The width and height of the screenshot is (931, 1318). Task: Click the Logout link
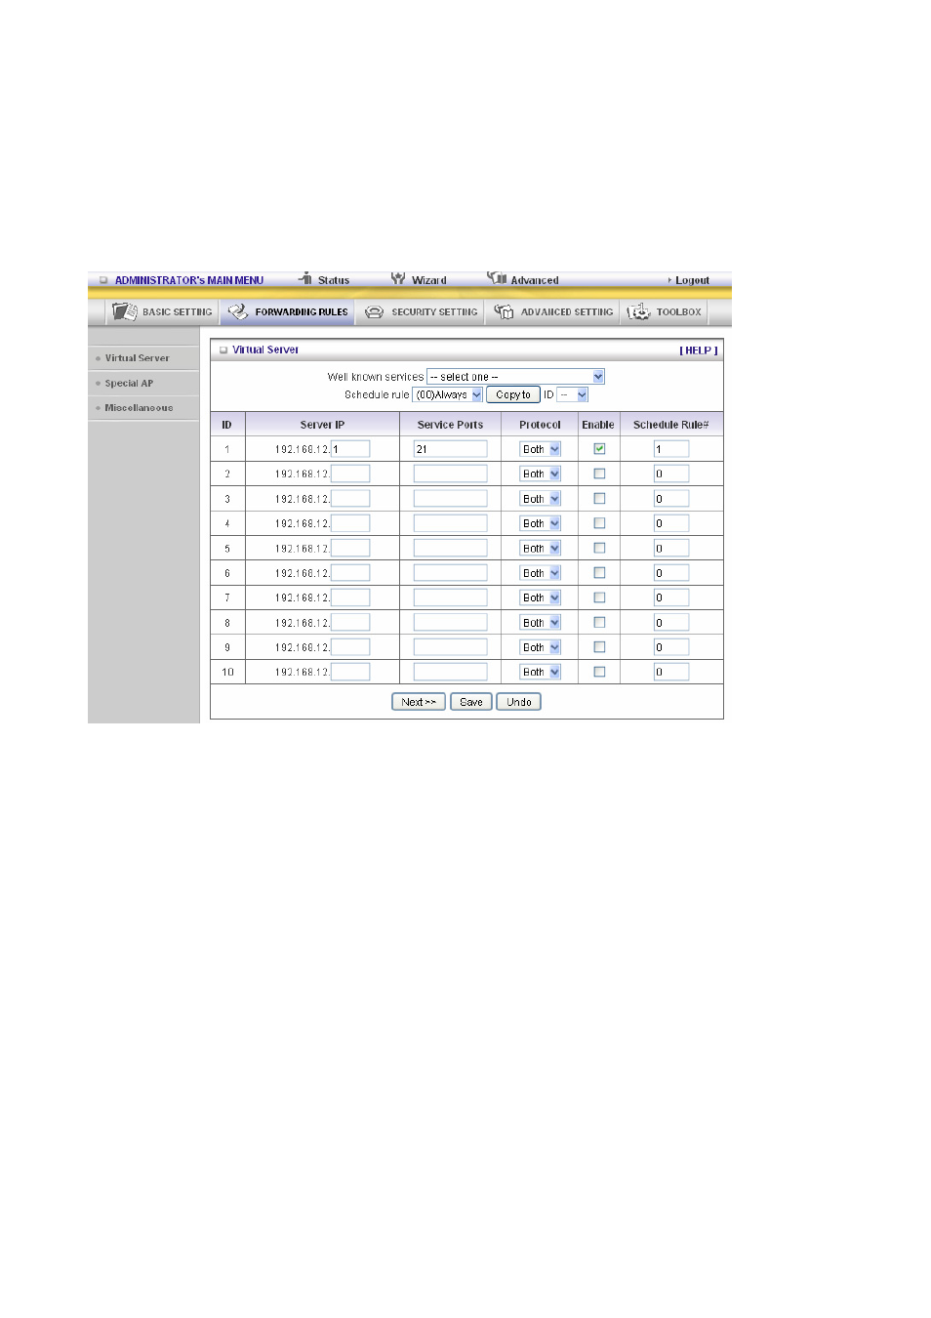(x=692, y=280)
